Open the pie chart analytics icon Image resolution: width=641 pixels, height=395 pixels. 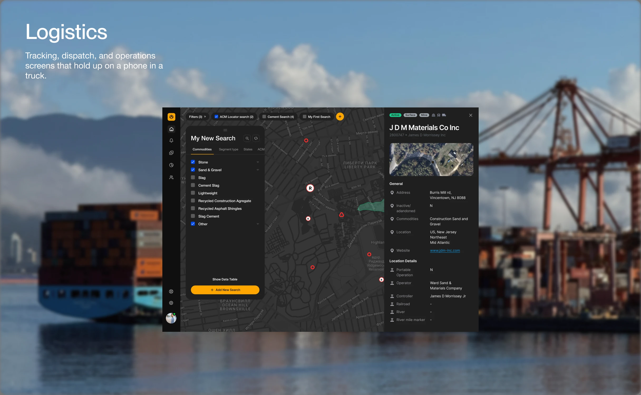point(171,165)
